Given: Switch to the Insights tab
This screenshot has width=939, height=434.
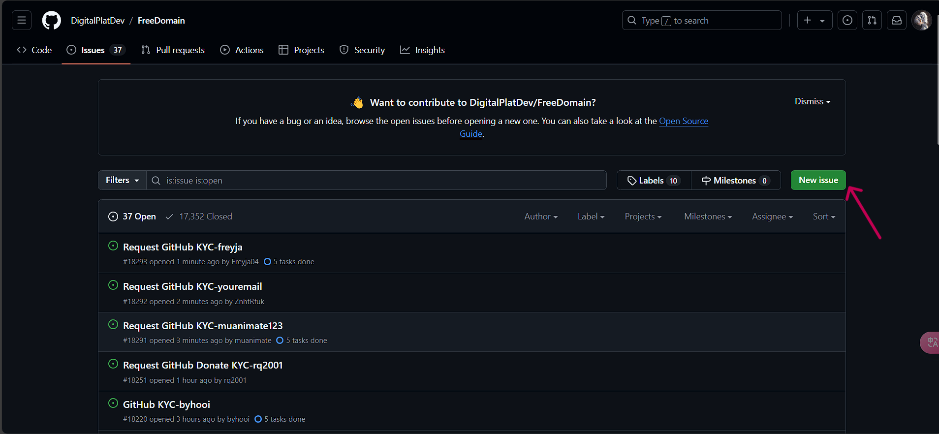Looking at the screenshot, I should tap(422, 50).
